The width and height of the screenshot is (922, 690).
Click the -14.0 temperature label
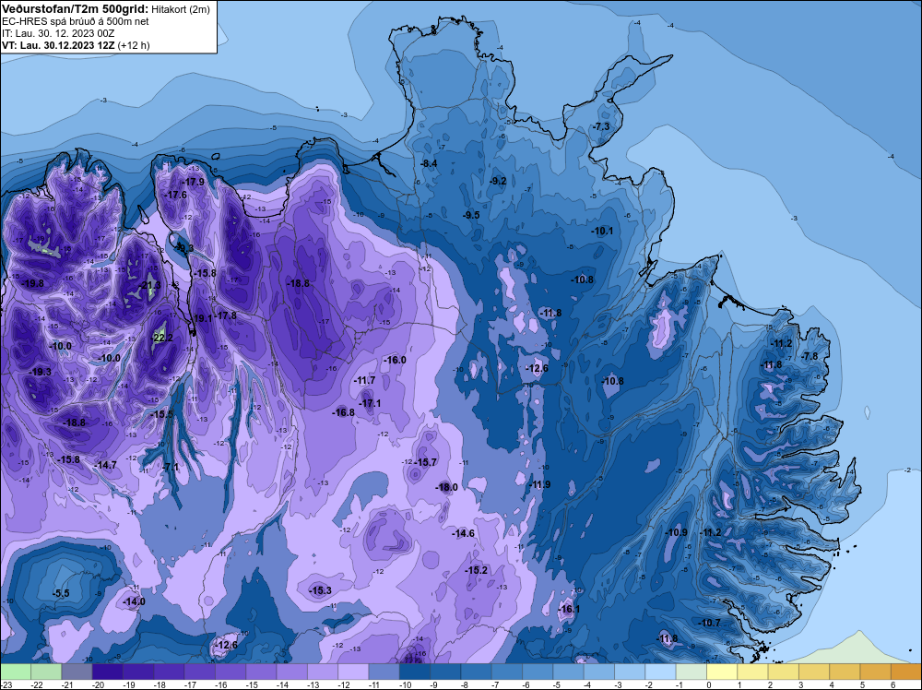(x=134, y=601)
